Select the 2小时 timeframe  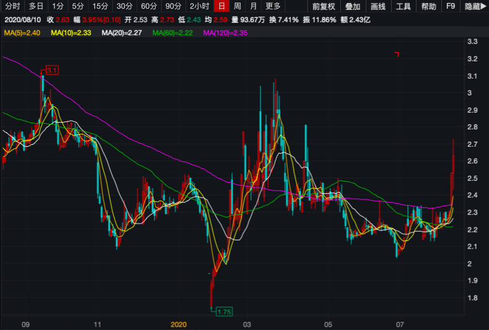(x=199, y=6)
